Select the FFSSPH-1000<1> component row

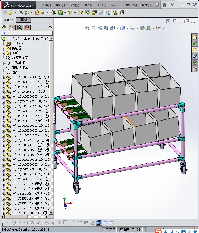click(28, 213)
